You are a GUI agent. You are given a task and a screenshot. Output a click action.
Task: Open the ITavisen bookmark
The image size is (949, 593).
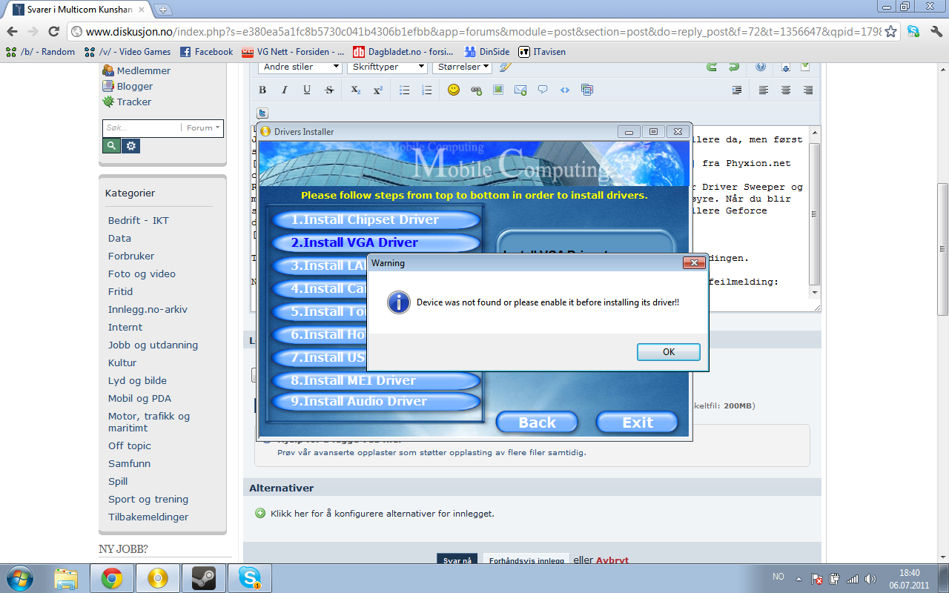click(x=542, y=52)
